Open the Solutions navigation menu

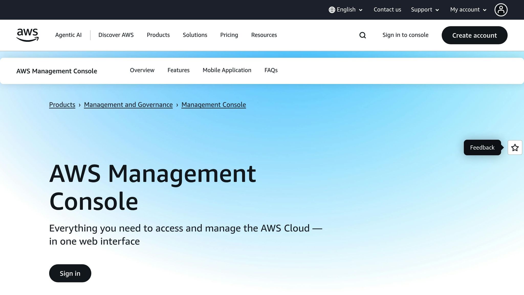click(195, 35)
